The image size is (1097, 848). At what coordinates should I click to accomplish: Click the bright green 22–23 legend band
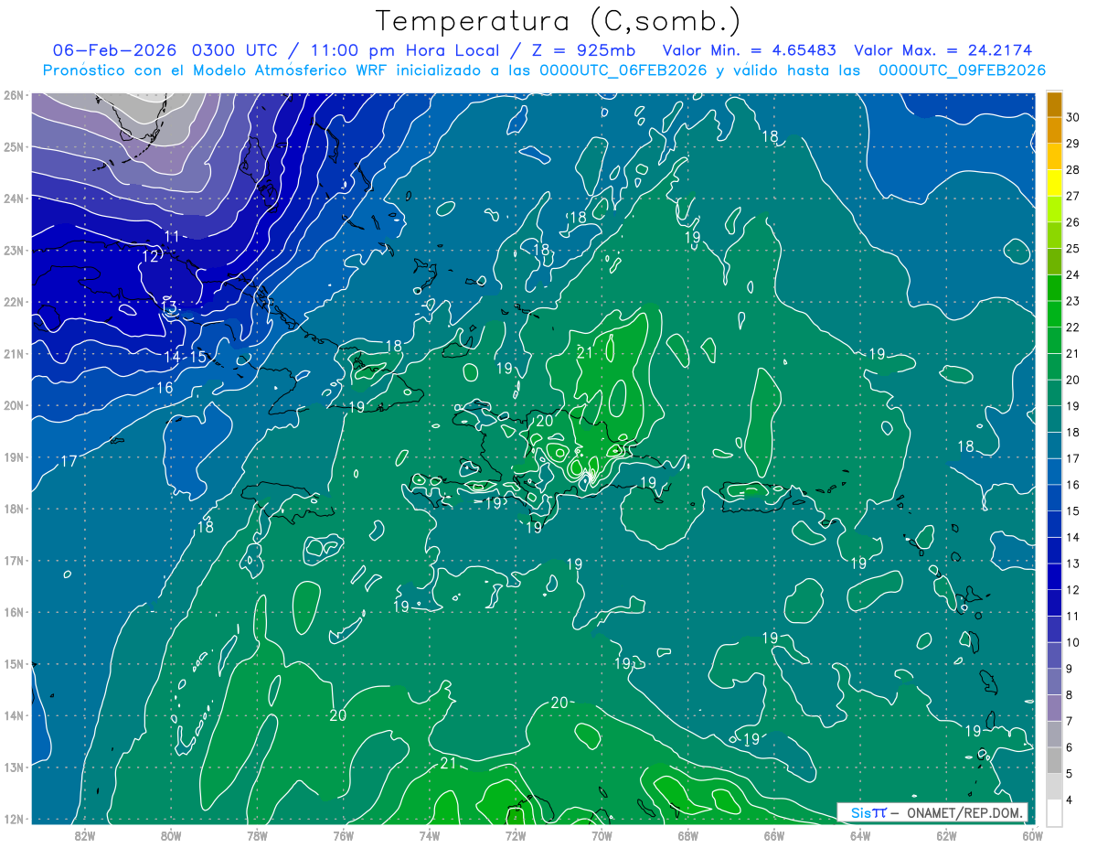click(1054, 315)
